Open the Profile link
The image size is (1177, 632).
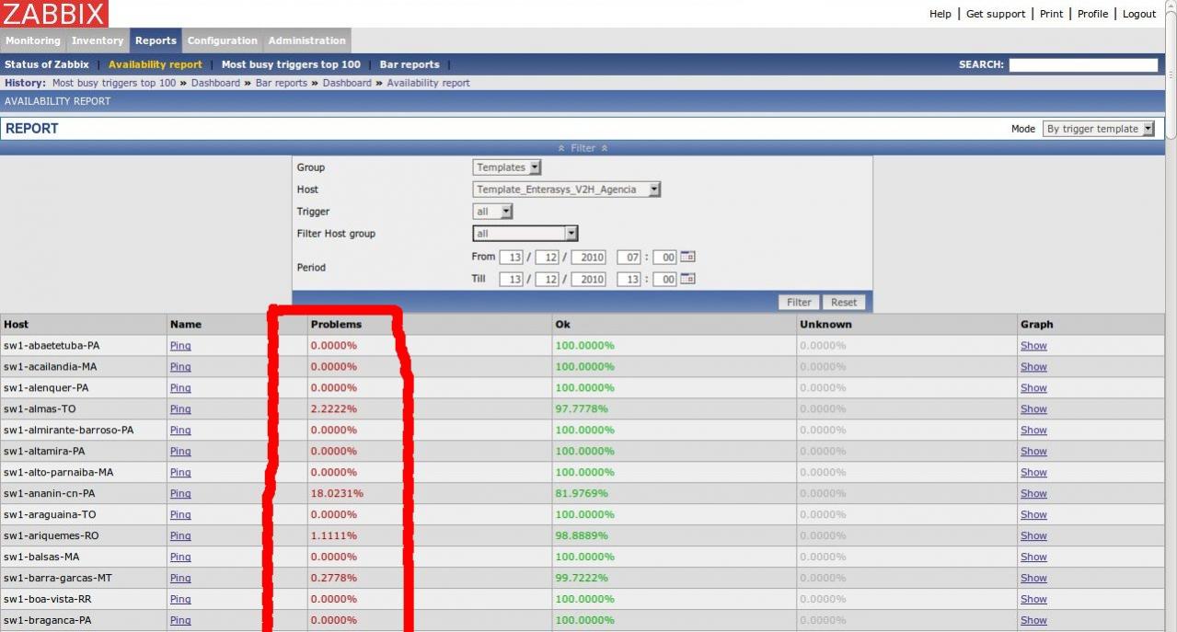pos(1092,14)
